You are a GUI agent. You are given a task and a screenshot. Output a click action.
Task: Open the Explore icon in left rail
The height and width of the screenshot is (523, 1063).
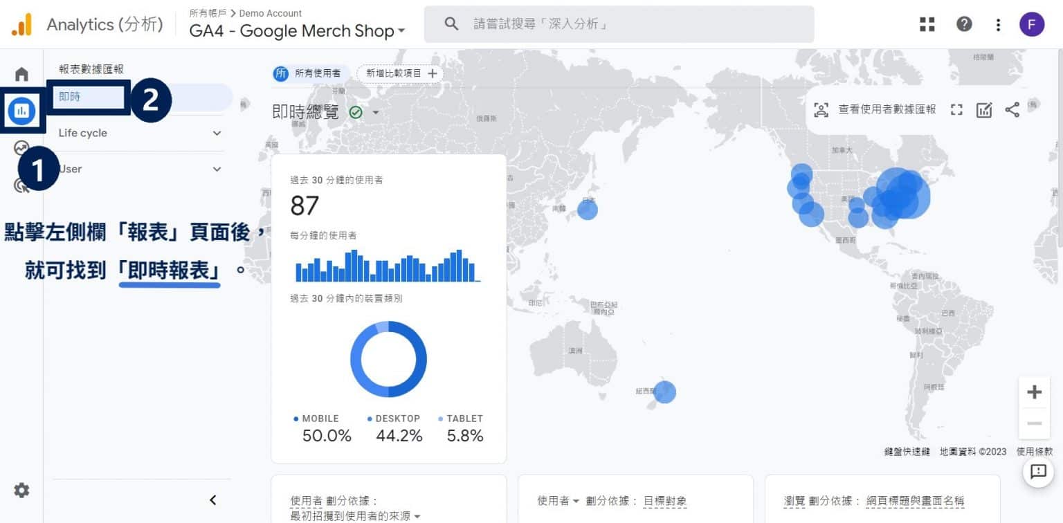click(21, 147)
